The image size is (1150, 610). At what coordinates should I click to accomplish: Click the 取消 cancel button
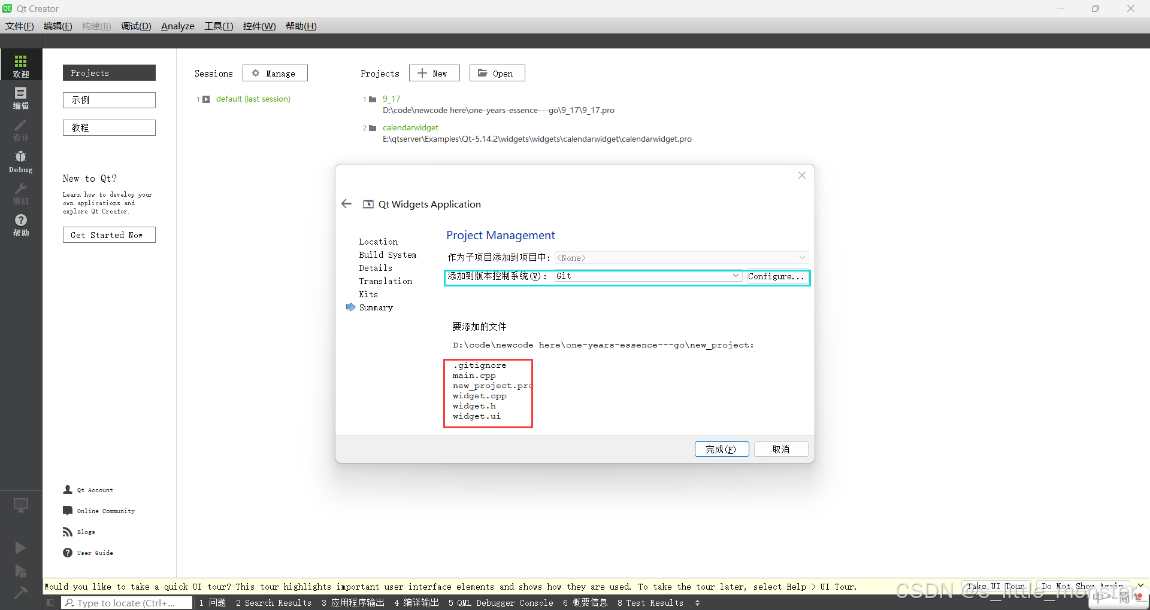point(781,449)
